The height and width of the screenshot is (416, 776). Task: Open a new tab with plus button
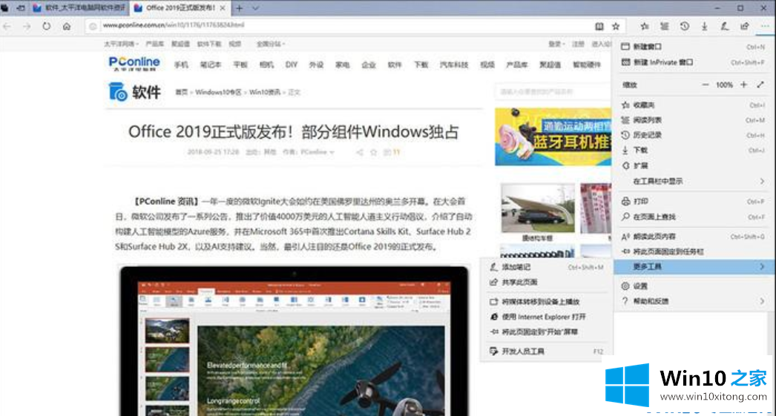[239, 8]
